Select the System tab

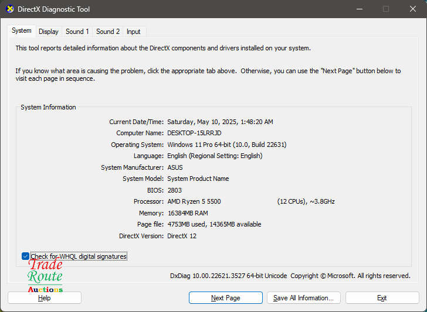22,31
